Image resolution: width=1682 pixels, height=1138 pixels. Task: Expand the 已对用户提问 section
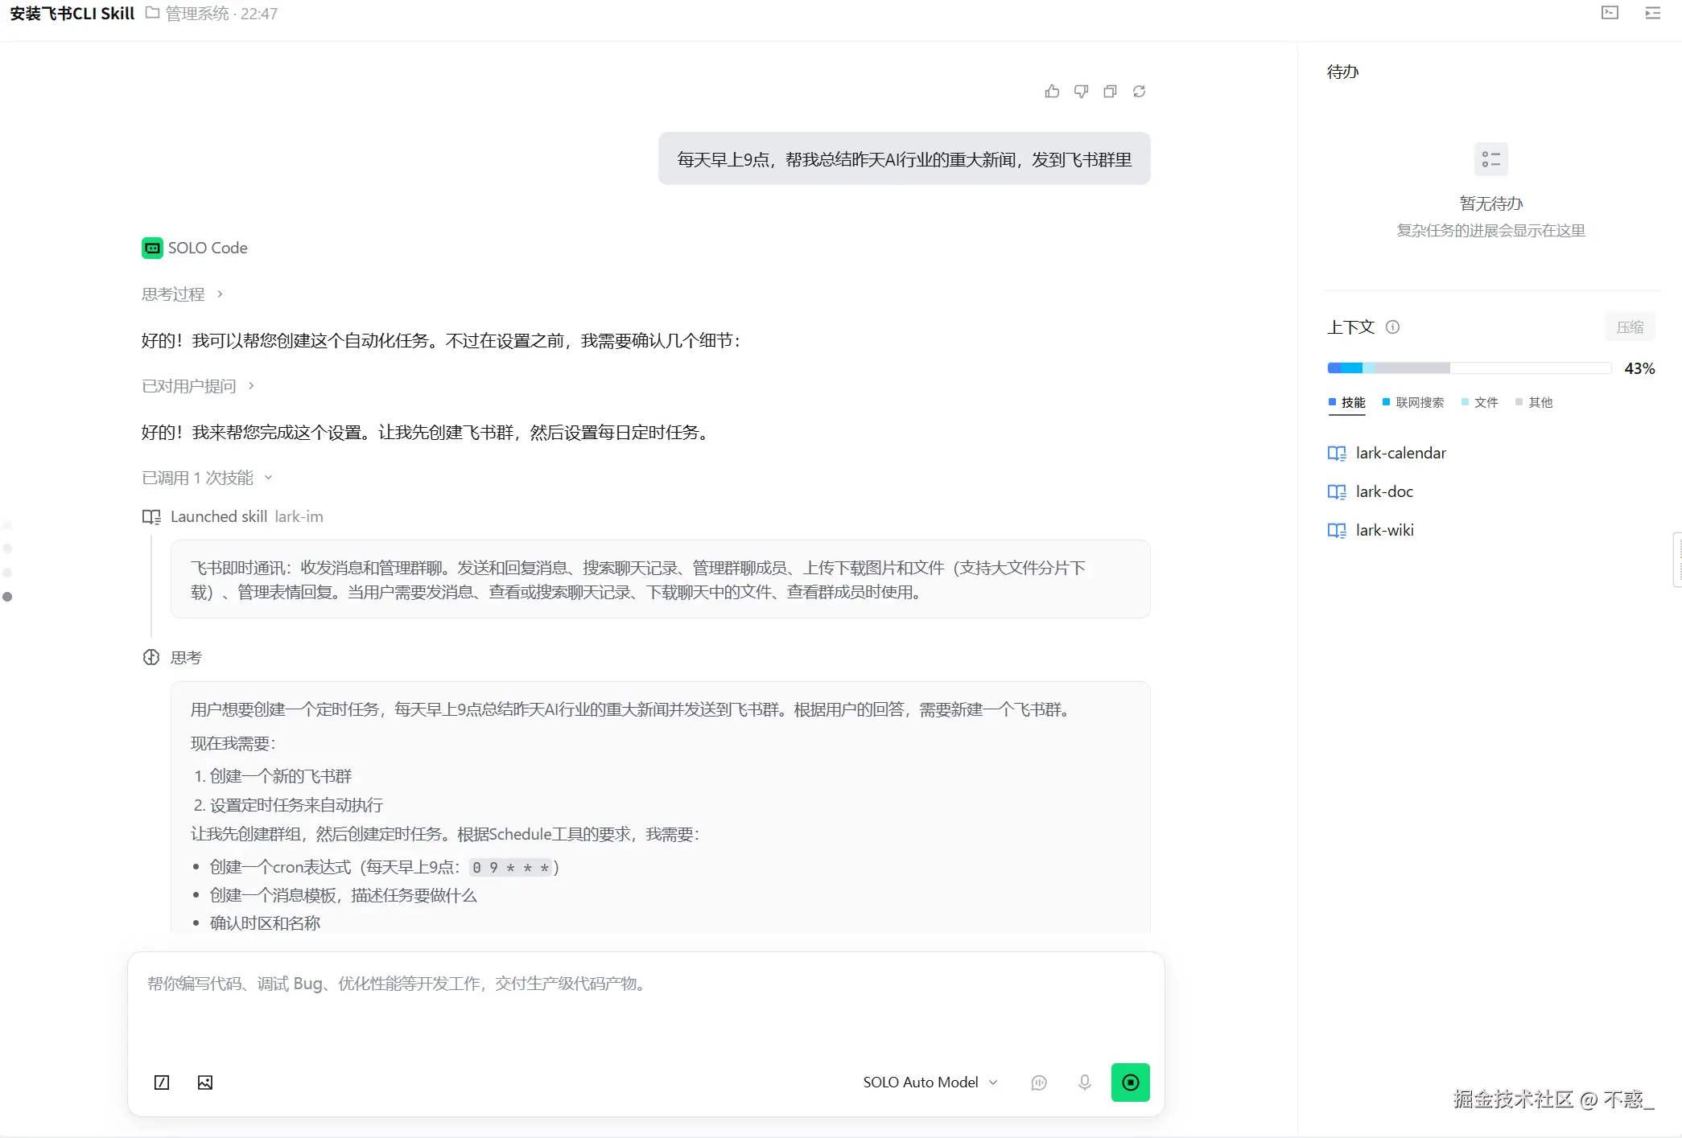pyautogui.click(x=198, y=386)
